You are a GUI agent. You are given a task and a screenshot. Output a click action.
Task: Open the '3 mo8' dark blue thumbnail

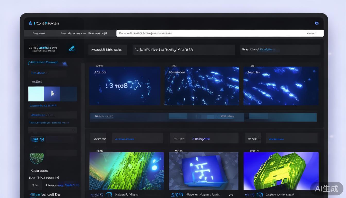coord(125,86)
